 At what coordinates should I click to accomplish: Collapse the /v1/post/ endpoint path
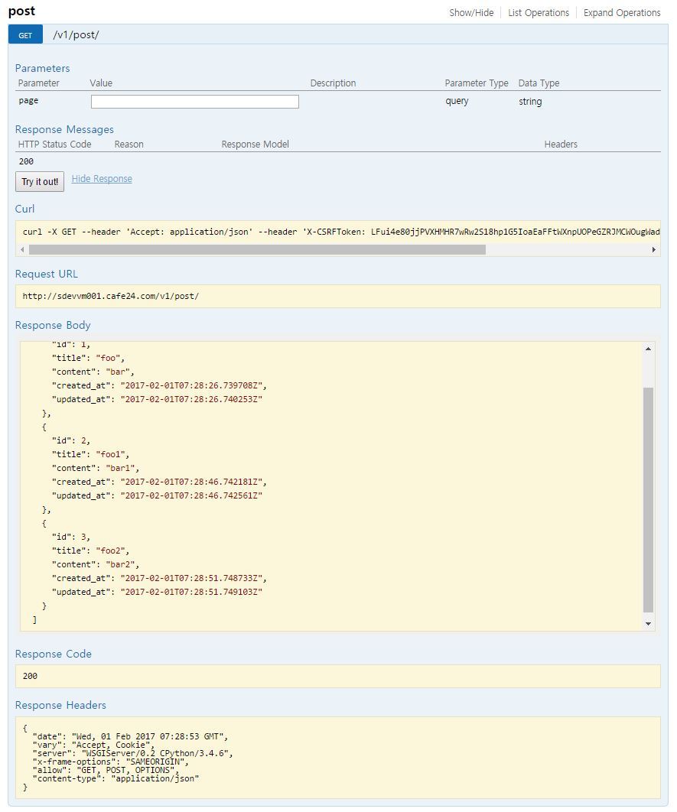pyautogui.click(x=76, y=35)
